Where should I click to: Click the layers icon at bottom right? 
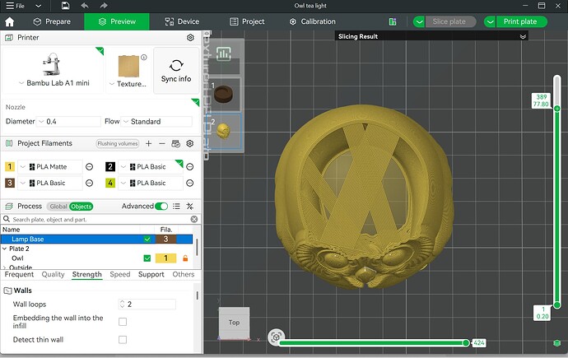[x=557, y=343]
